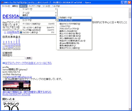Open the Books DESIGN IT! w/LOVE link
The width and height of the screenshot is (132, 111).
(16, 95)
